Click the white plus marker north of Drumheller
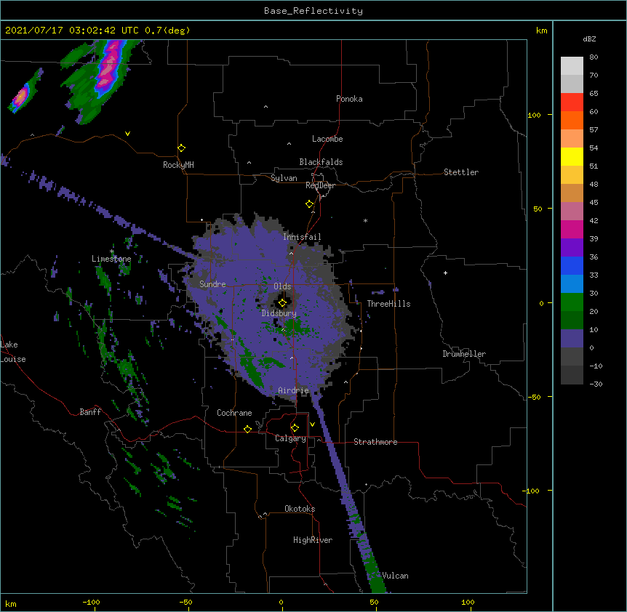 coord(445,273)
